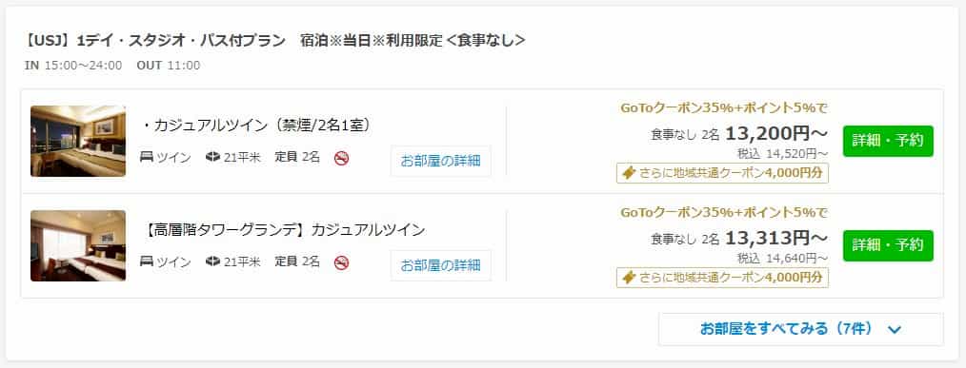Click the room size icon beside 21平米 in the first row

tap(213, 157)
